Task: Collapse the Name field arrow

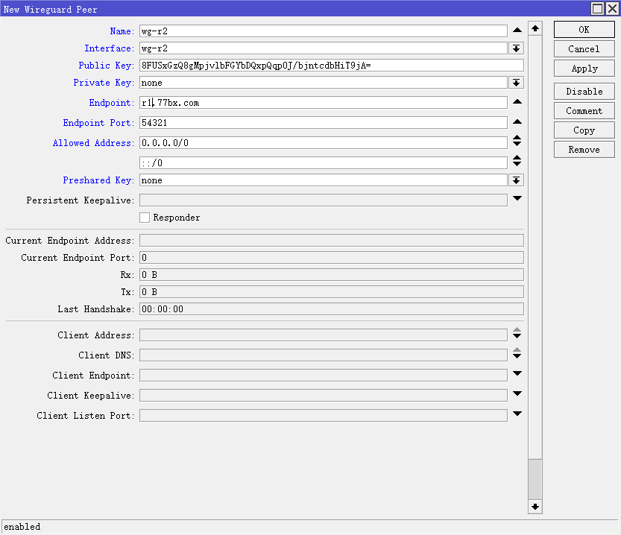Action: click(517, 31)
